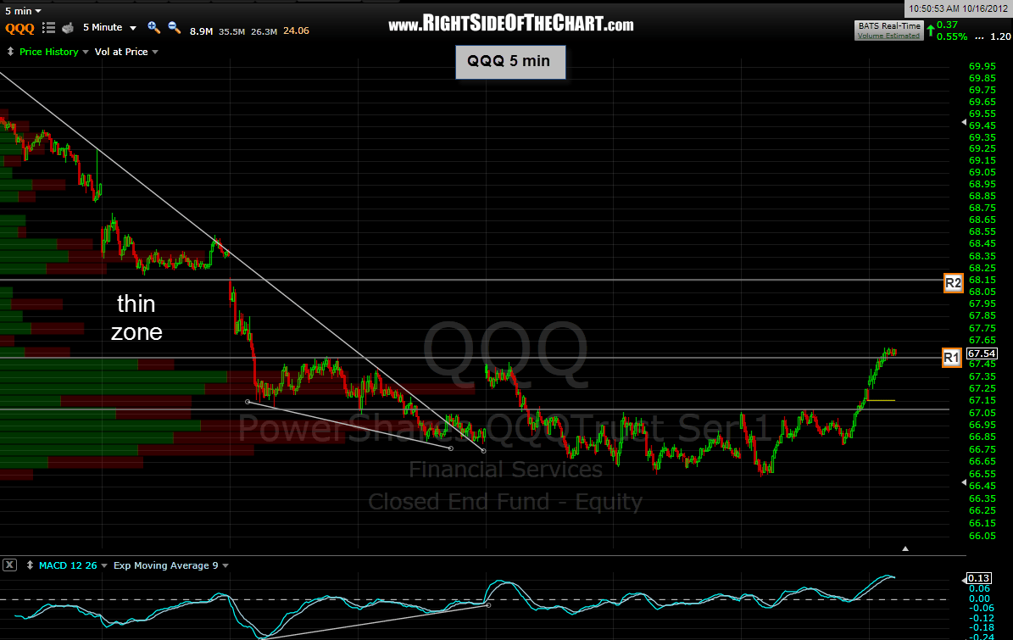1013x640 pixels.
Task: Click the R2 resistance level marker
Action: coord(953,283)
